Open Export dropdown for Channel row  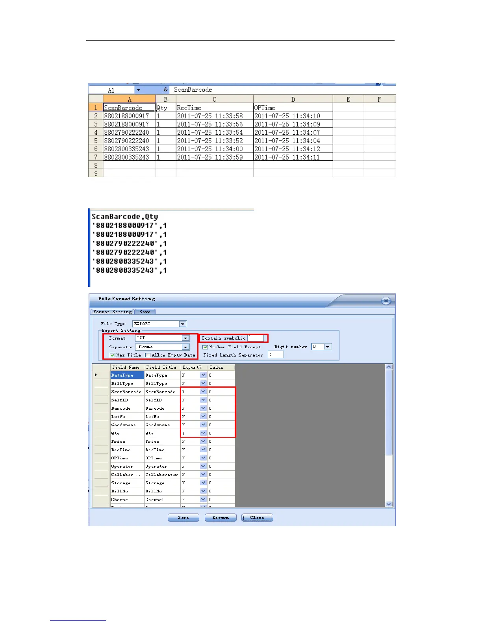(203, 499)
